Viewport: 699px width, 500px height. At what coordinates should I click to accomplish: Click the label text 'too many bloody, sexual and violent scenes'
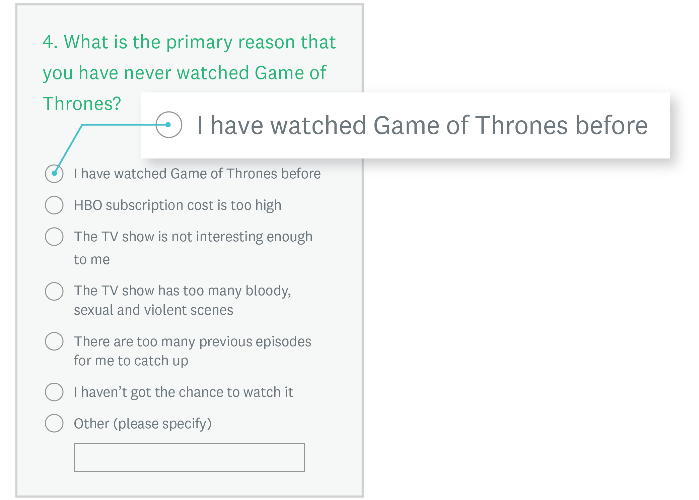click(183, 300)
